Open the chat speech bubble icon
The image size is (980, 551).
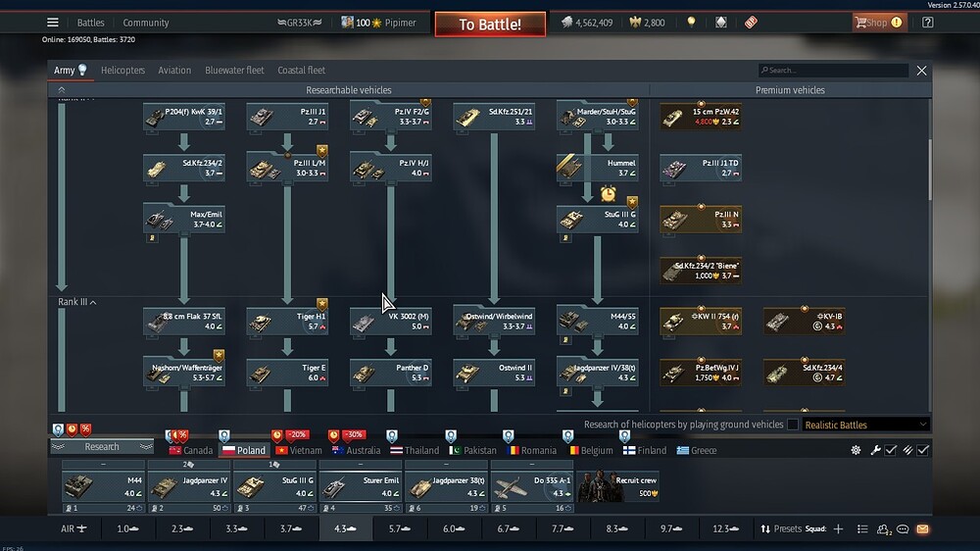[x=903, y=529]
